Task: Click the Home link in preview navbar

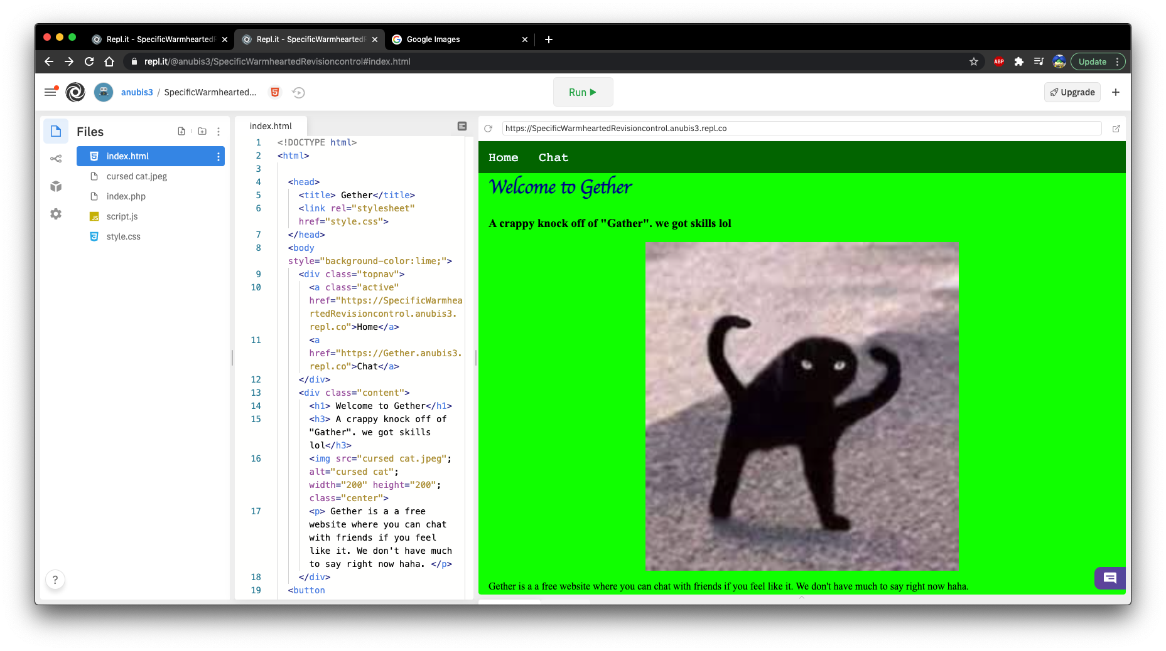Action: coord(504,157)
